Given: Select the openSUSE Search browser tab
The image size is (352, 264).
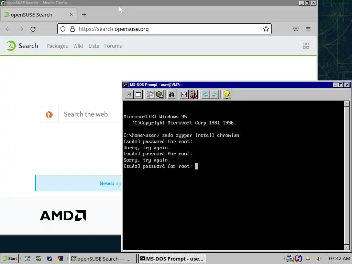Looking at the screenshot, I should point(38,14).
